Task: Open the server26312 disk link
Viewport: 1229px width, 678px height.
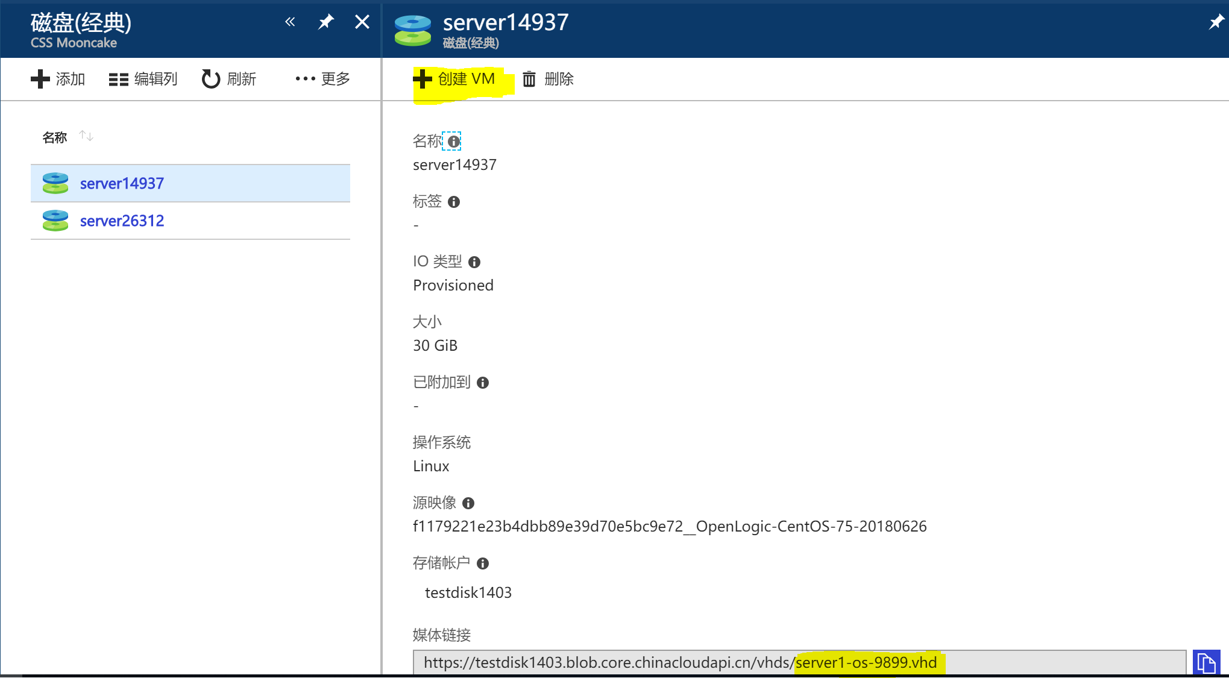Action: [122, 221]
